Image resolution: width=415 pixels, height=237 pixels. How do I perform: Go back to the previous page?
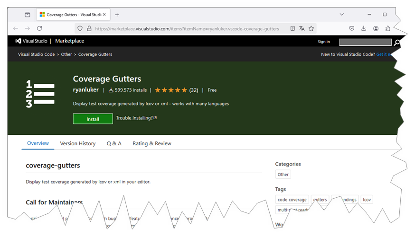[x=16, y=28]
